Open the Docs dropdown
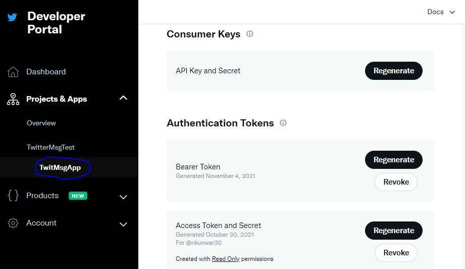 [x=441, y=12]
